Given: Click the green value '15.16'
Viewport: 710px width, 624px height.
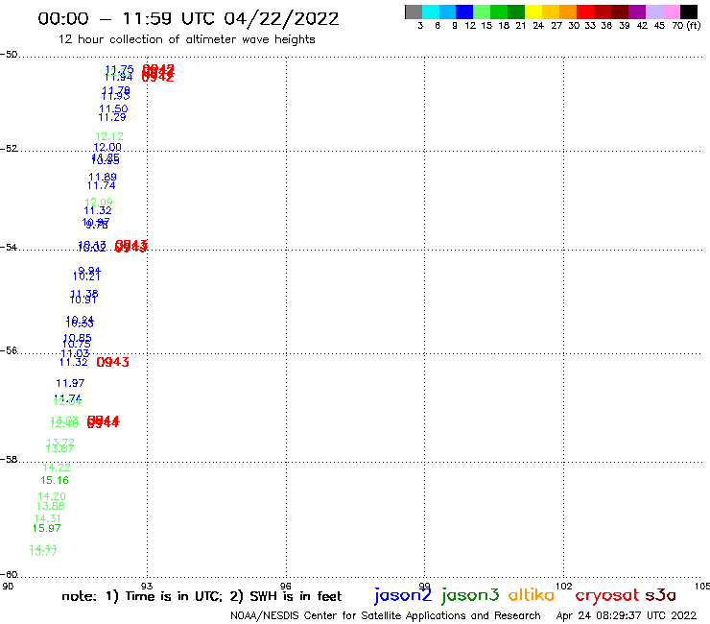Looking at the screenshot, I should point(55,480).
